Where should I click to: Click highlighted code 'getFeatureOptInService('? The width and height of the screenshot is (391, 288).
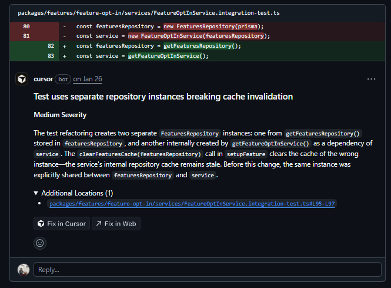pyautogui.click(x=165, y=56)
